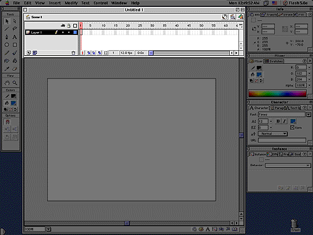Toggle Italic in the Character panel
The width and height of the screenshot is (313, 235).
click(x=284, y=121)
